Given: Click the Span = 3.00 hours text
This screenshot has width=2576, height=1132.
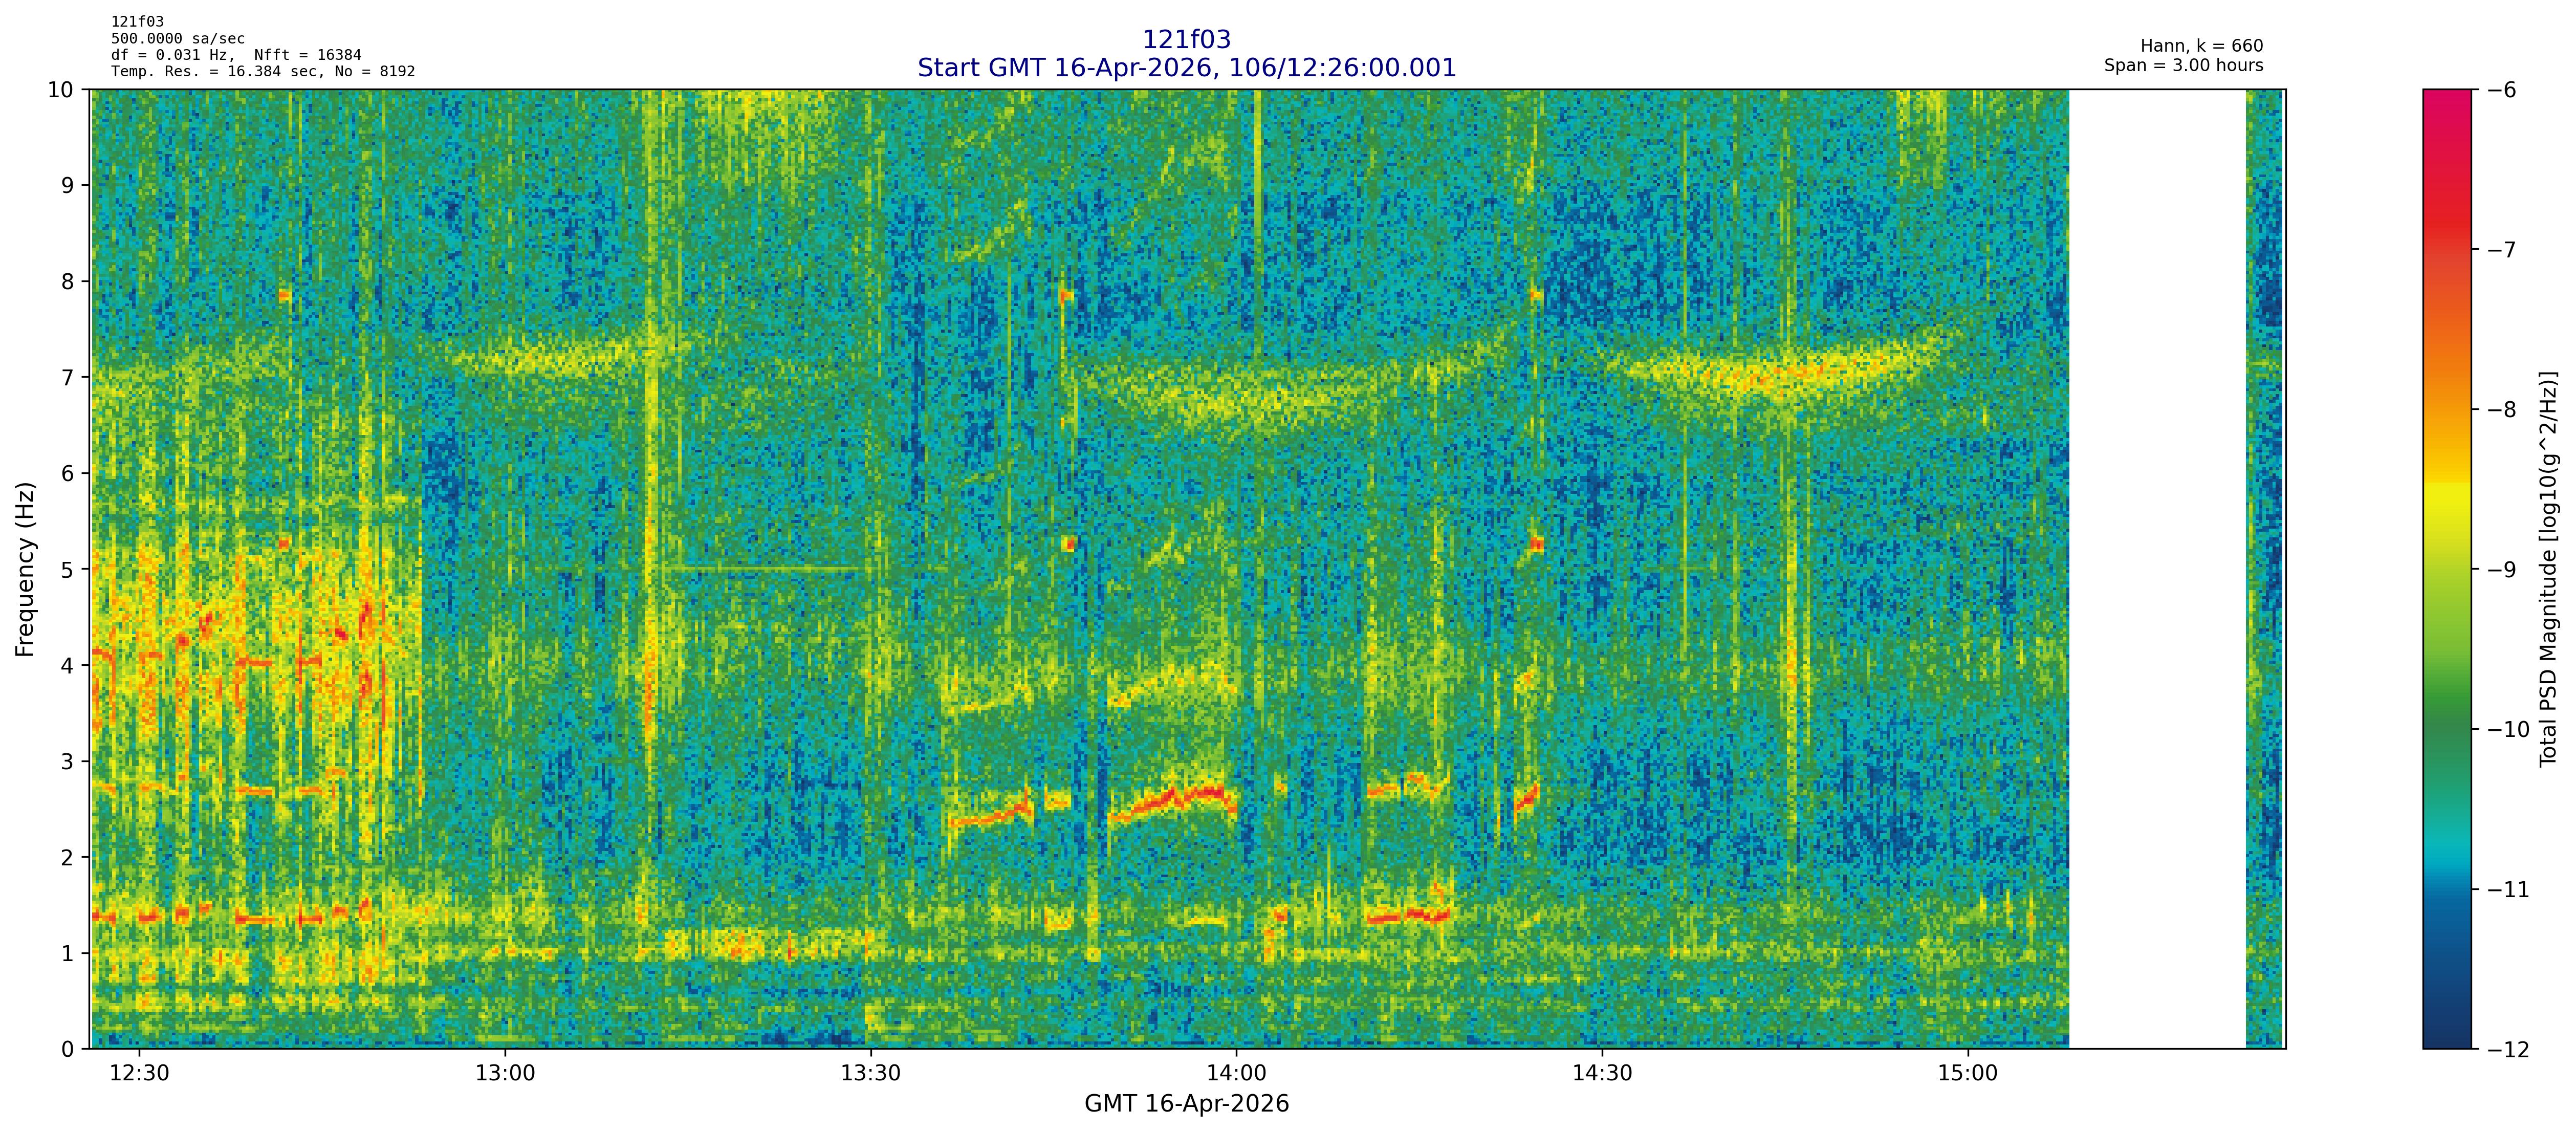Looking at the screenshot, I should click(x=2183, y=66).
